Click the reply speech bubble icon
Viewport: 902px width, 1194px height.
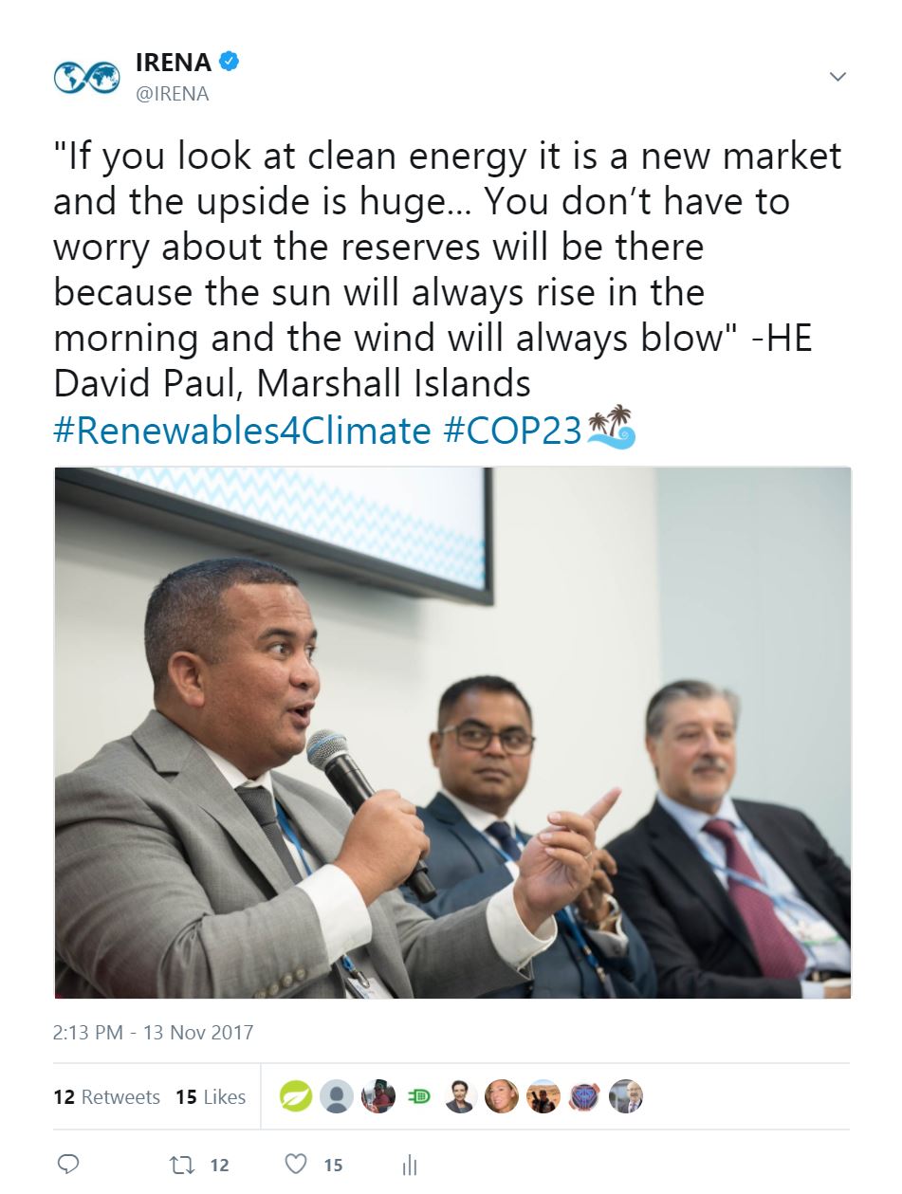point(67,1164)
